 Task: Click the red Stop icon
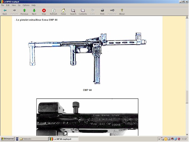(x=44, y=12)
